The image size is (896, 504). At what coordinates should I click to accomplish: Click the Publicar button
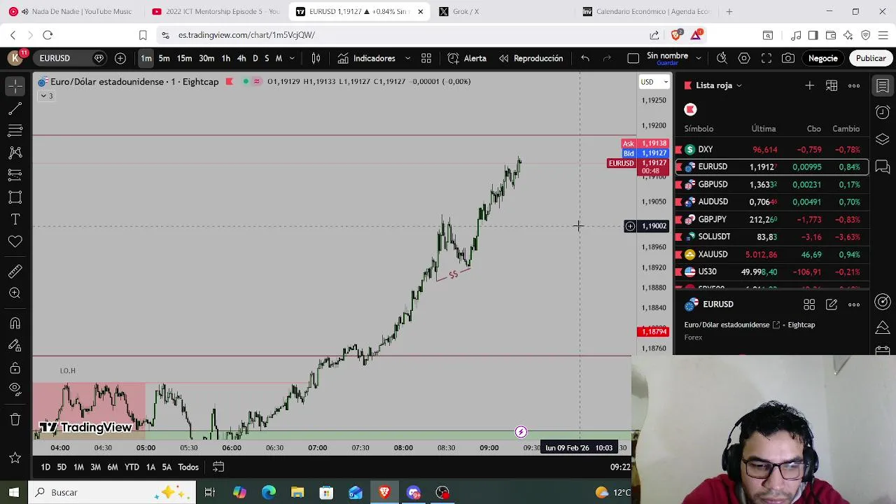tap(871, 58)
